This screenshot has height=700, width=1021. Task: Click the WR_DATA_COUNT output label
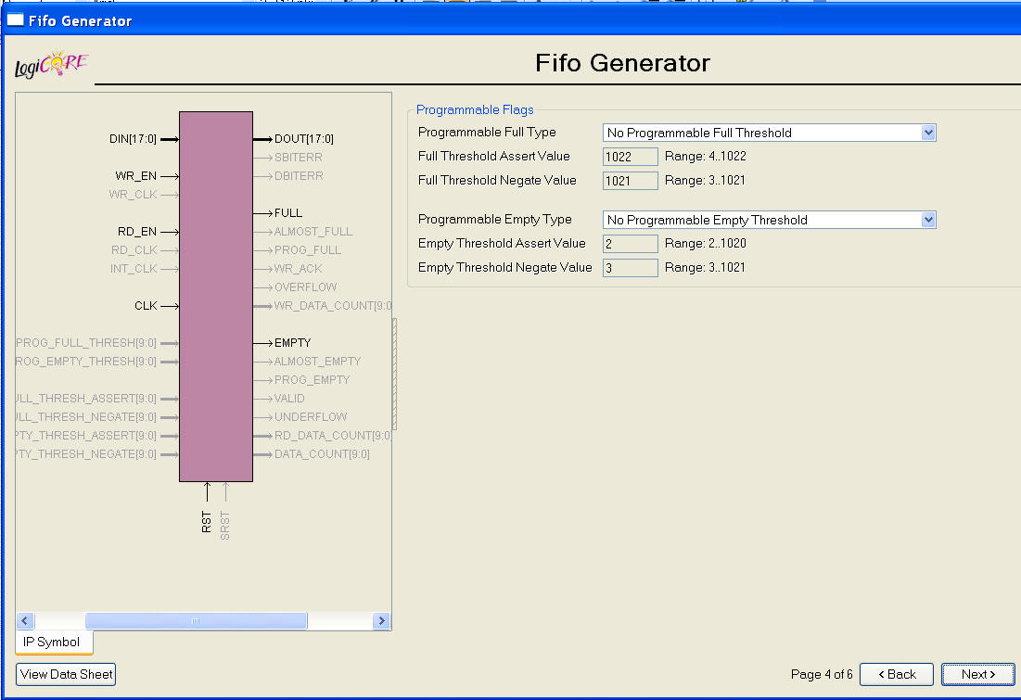click(x=333, y=306)
